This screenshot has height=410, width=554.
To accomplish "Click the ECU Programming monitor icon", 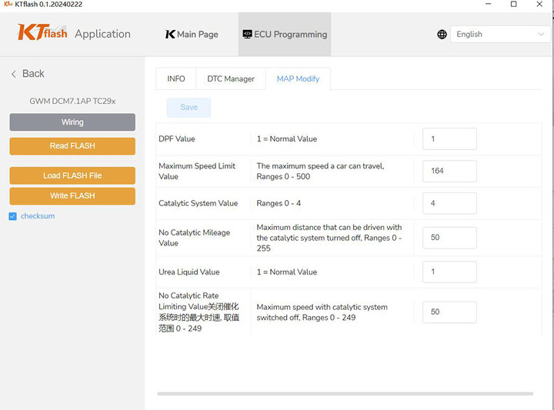I will (x=247, y=34).
